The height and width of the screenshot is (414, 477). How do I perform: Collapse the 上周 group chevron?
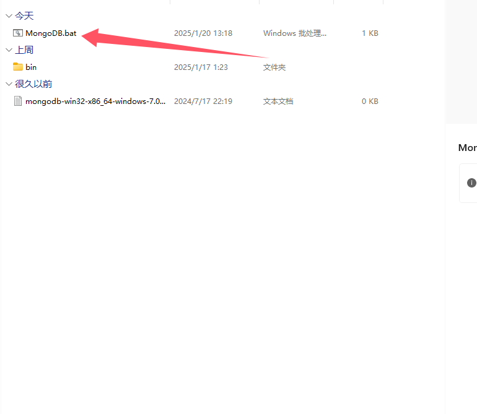[8, 50]
